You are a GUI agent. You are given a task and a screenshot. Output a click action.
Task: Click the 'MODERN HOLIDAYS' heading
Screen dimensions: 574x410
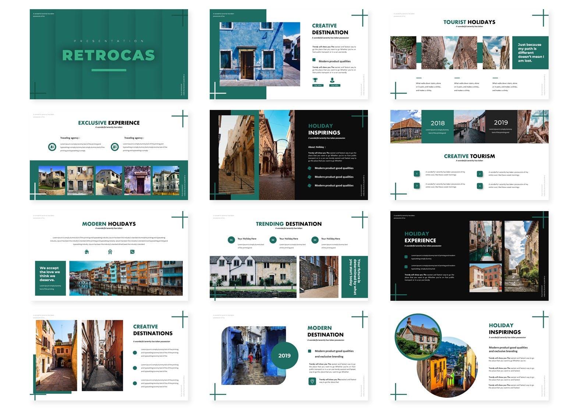click(x=109, y=224)
